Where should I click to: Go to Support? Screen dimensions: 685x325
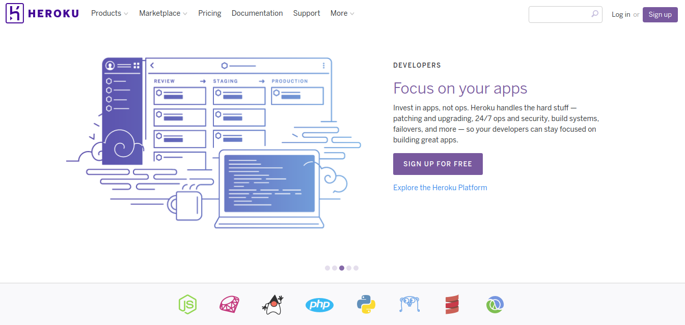point(307,13)
